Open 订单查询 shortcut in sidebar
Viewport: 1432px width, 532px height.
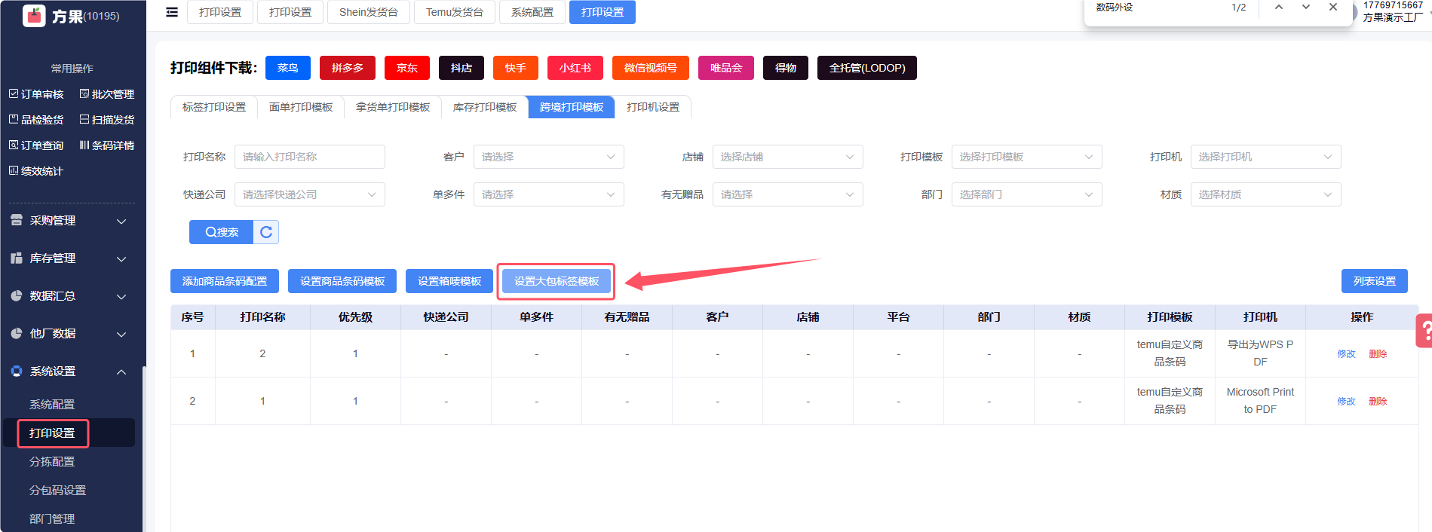pos(36,145)
